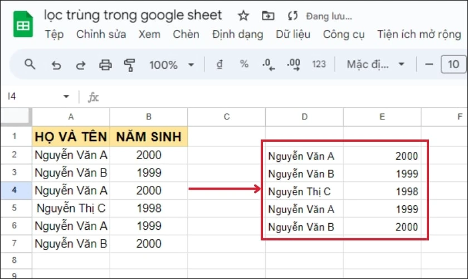Click the move to folder icon
Viewport: 468px width, 279px height.
click(x=268, y=16)
